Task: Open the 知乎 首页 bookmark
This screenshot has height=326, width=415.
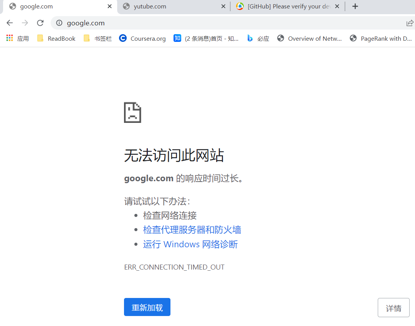Action: coord(206,38)
